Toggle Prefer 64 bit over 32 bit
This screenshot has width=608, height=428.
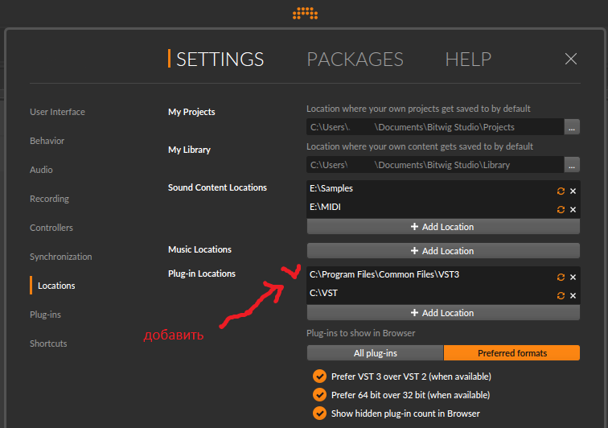pos(319,395)
